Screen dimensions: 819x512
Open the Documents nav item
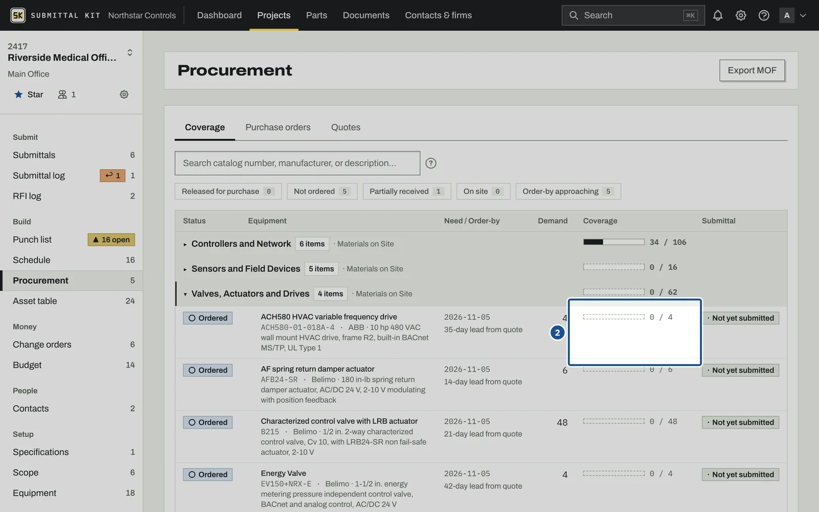pyautogui.click(x=366, y=15)
